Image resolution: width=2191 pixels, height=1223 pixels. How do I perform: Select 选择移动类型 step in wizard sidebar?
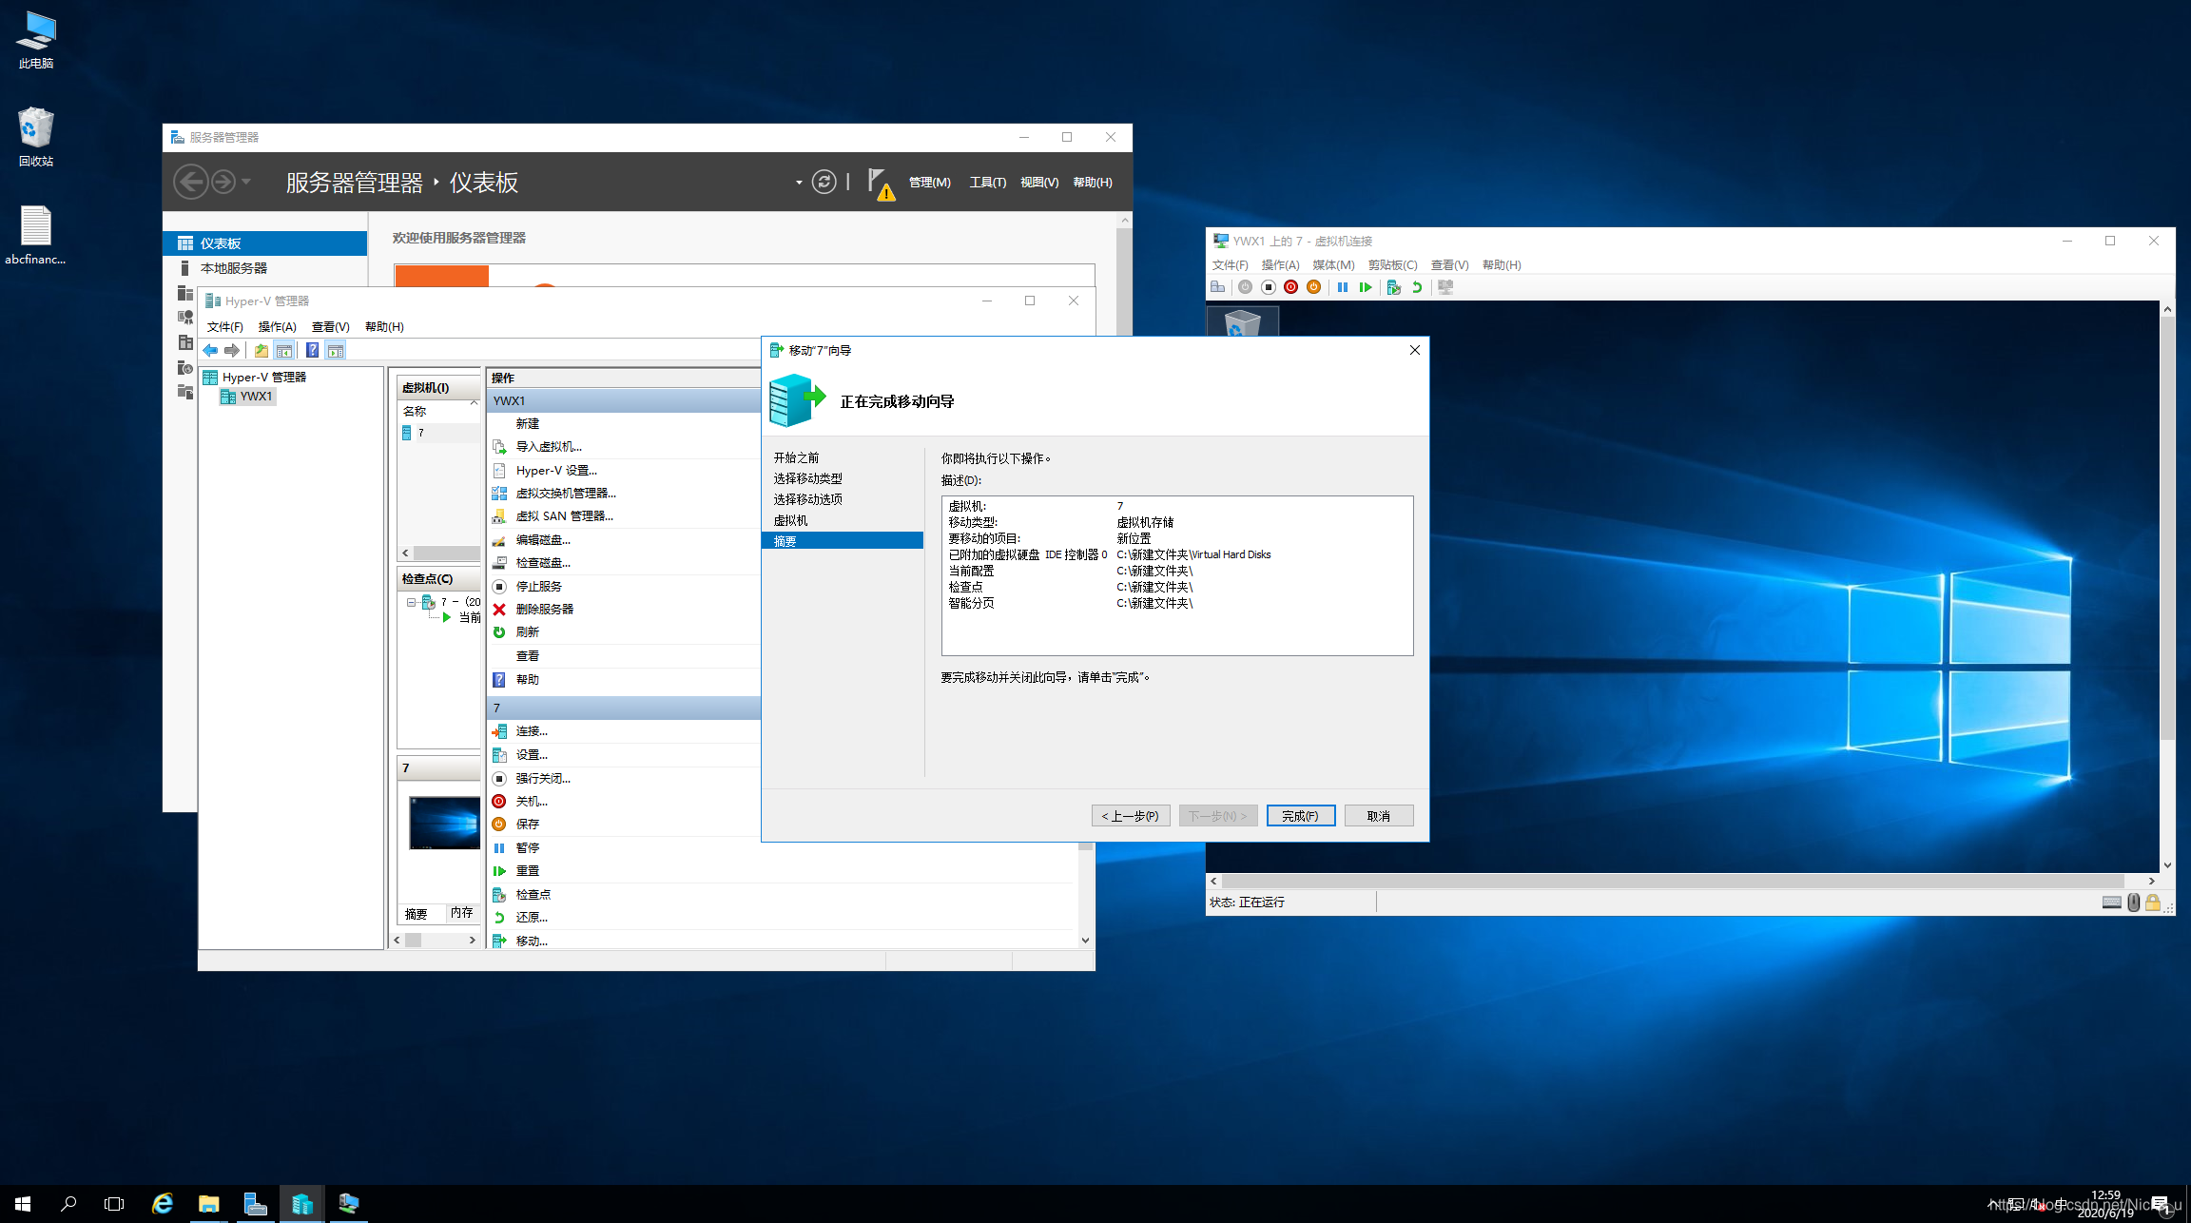point(807,478)
